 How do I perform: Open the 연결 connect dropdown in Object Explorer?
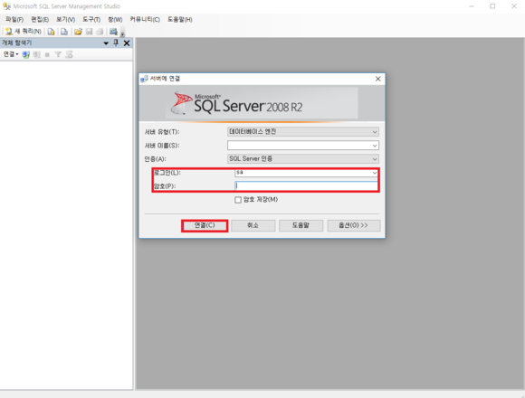pos(10,54)
